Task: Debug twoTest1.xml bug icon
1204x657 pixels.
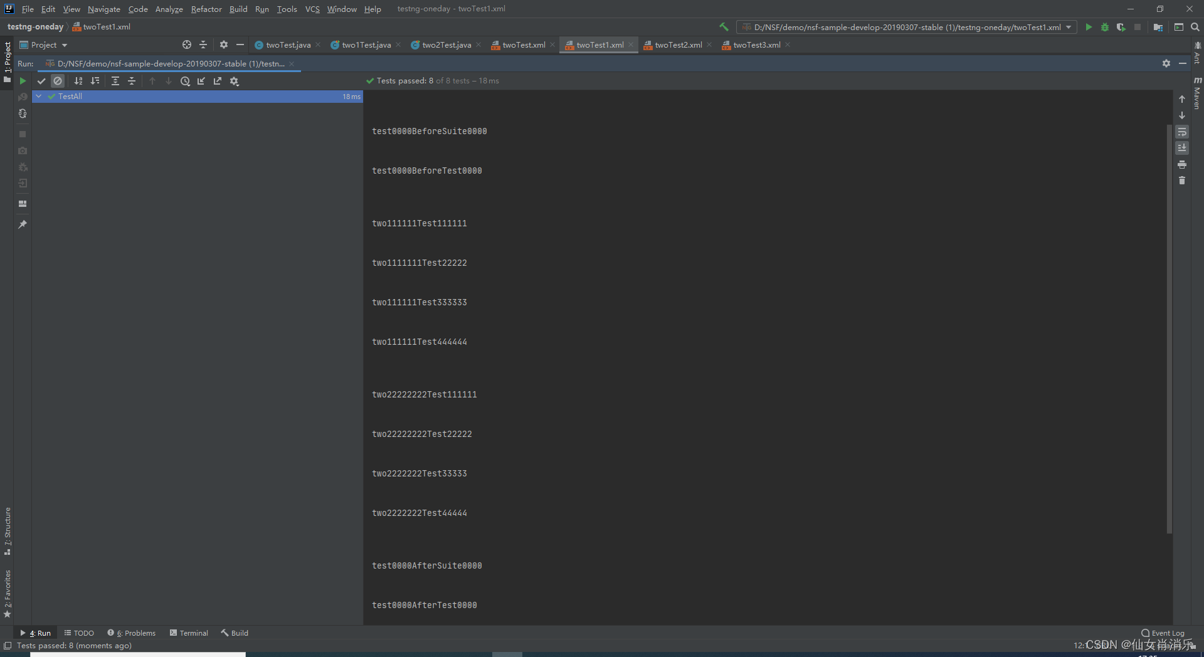Action: (1105, 27)
